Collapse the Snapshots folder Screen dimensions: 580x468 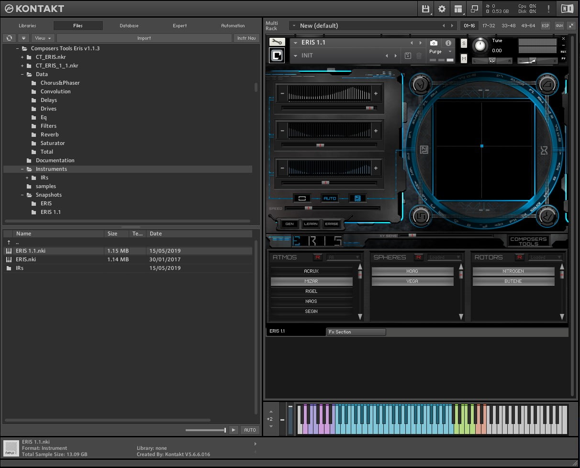[22, 195]
